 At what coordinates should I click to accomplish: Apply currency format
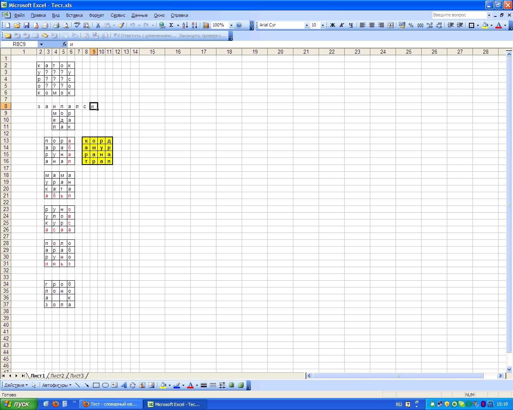tap(402, 25)
